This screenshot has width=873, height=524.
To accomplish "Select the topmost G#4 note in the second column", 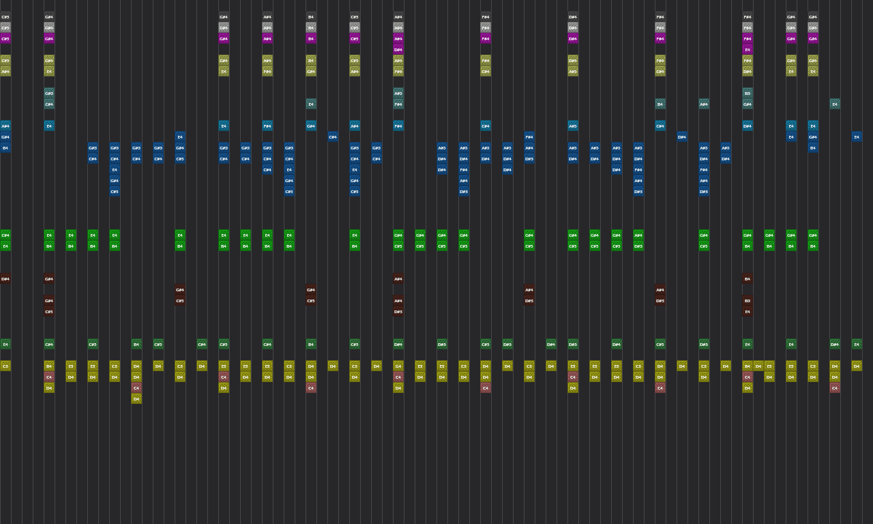I will (49, 17).
